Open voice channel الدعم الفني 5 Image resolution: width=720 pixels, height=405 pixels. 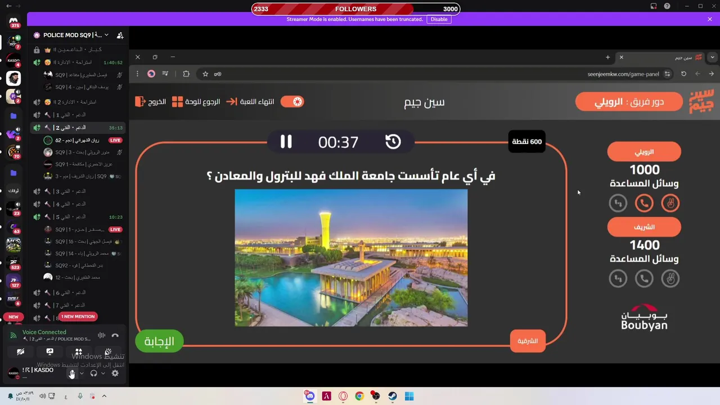pyautogui.click(x=77, y=217)
